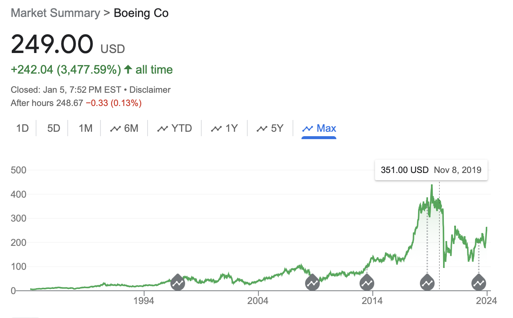Viewport: 513px width, 318px height.
Task: Click the event marker icon near 1997
Action: pos(177,283)
